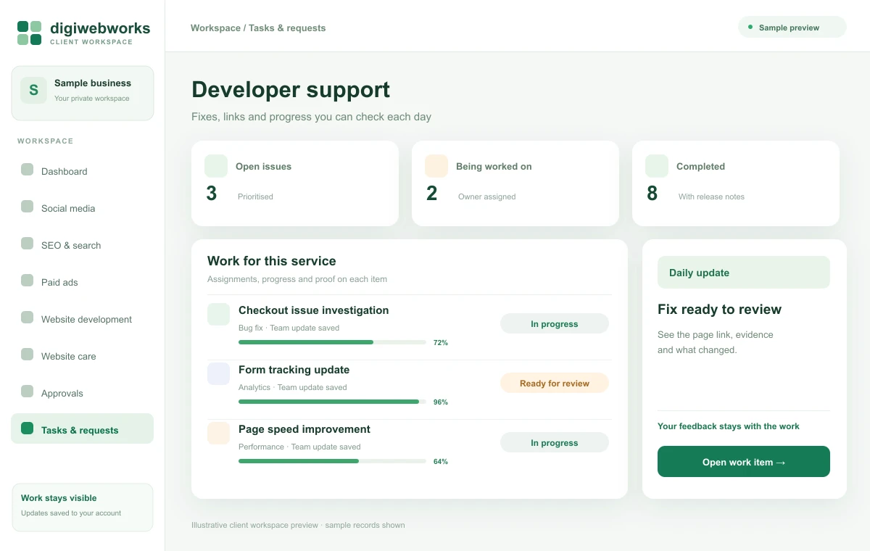
Task: Click the Sample preview badge
Action: (792, 28)
